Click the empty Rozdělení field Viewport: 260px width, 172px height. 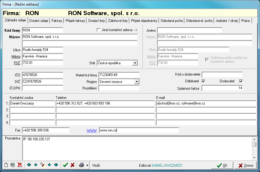(119, 88)
